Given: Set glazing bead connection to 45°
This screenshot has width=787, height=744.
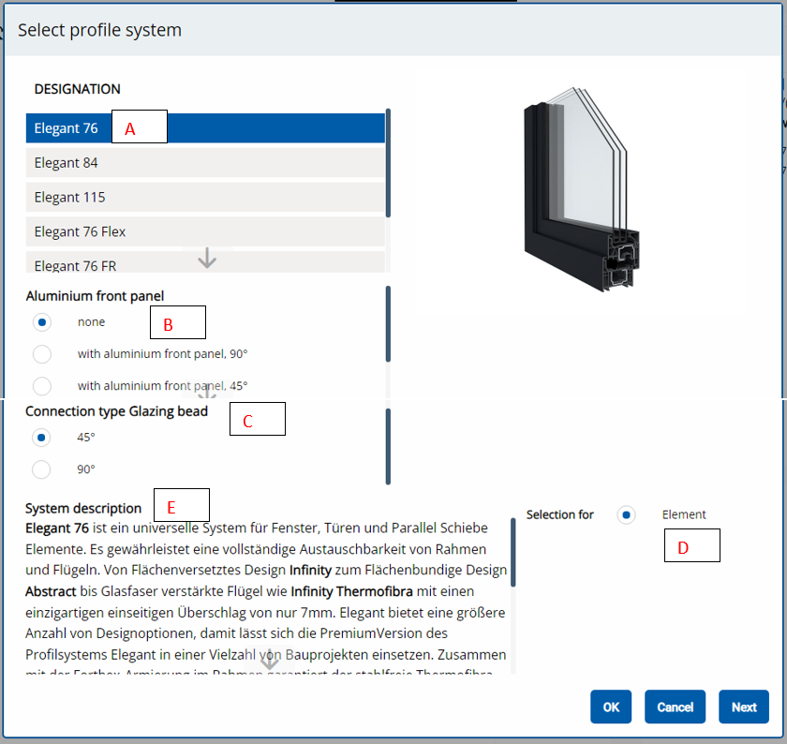Looking at the screenshot, I should click(42, 437).
